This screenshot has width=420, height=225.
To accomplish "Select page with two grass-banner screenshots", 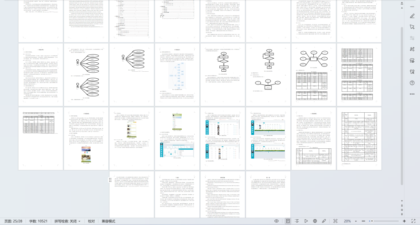I will (268, 139).
